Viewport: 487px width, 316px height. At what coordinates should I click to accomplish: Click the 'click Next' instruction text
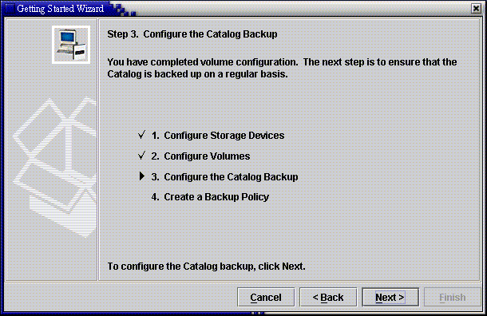[x=206, y=267]
